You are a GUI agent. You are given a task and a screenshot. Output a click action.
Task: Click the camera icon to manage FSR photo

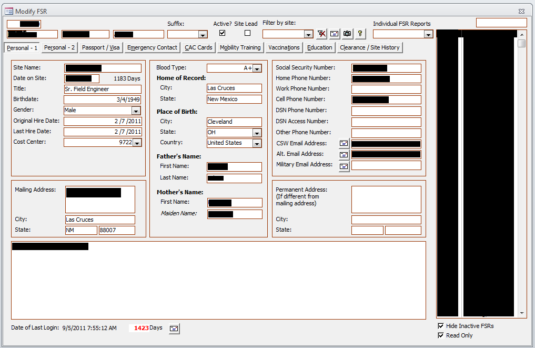click(347, 33)
